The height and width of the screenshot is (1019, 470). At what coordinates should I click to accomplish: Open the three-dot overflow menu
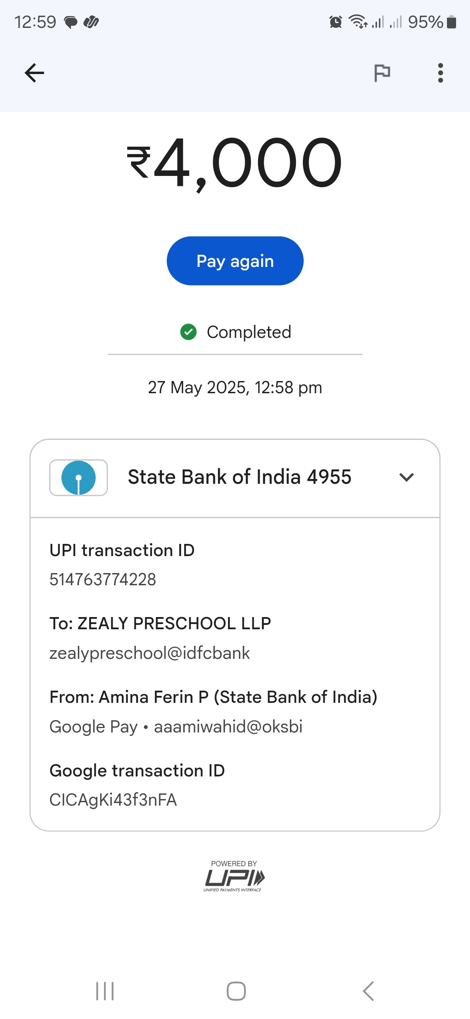(x=440, y=73)
